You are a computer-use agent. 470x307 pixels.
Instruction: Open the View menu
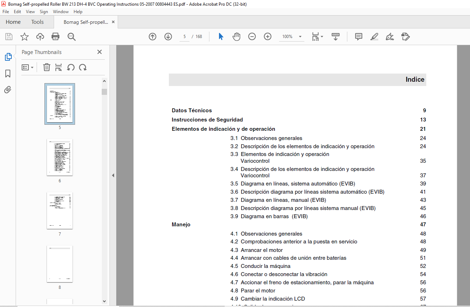[30, 12]
